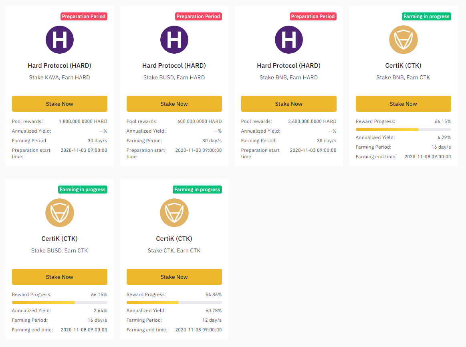Click the CertiK logo on the Stake BNB, Earn CTK card
This screenshot has height=347, width=466.
pyautogui.click(x=403, y=40)
